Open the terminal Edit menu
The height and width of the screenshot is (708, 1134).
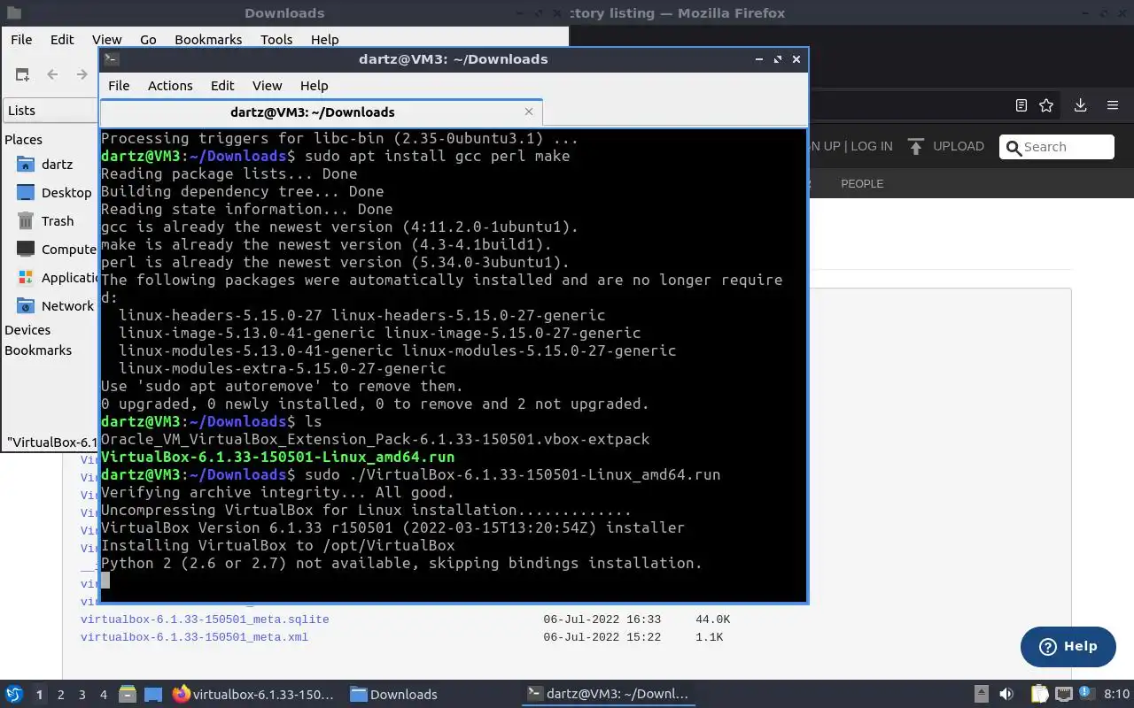coord(222,86)
